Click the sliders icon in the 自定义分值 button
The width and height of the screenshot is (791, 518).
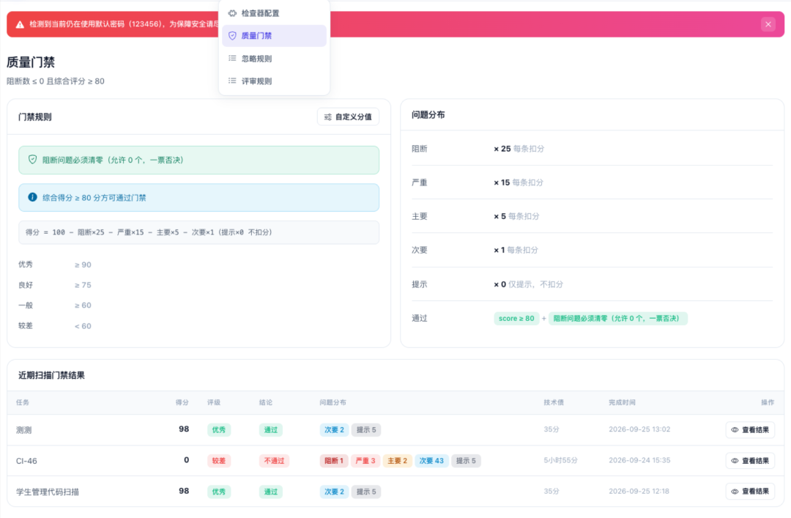[328, 117]
